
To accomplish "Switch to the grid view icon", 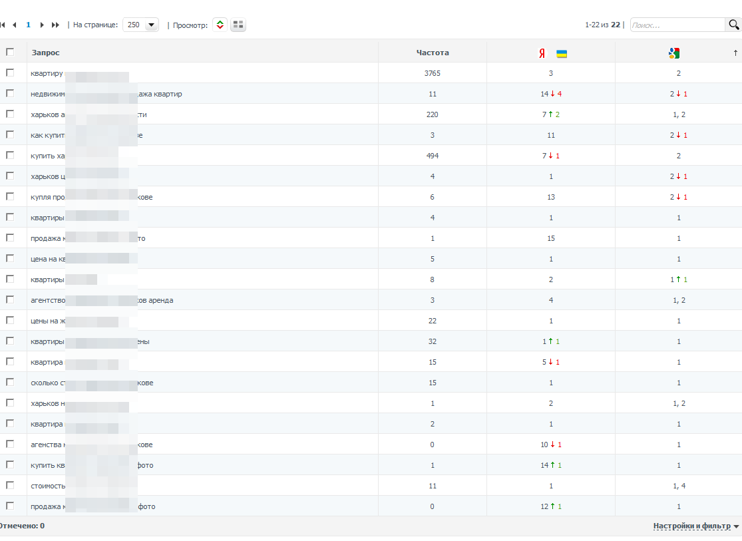I will coord(238,25).
